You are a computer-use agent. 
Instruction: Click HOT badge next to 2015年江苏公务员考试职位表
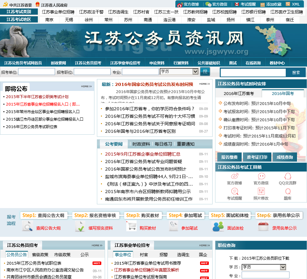tap(97, 263)
